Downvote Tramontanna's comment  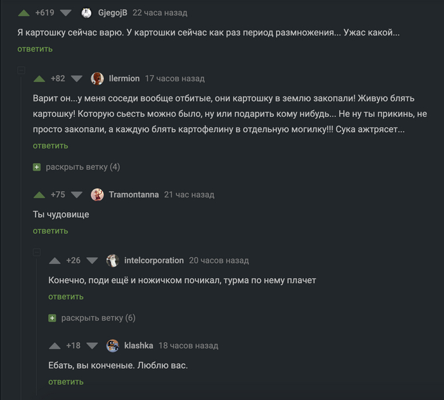coord(77,195)
